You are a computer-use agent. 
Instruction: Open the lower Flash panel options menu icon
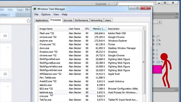[176, 90]
